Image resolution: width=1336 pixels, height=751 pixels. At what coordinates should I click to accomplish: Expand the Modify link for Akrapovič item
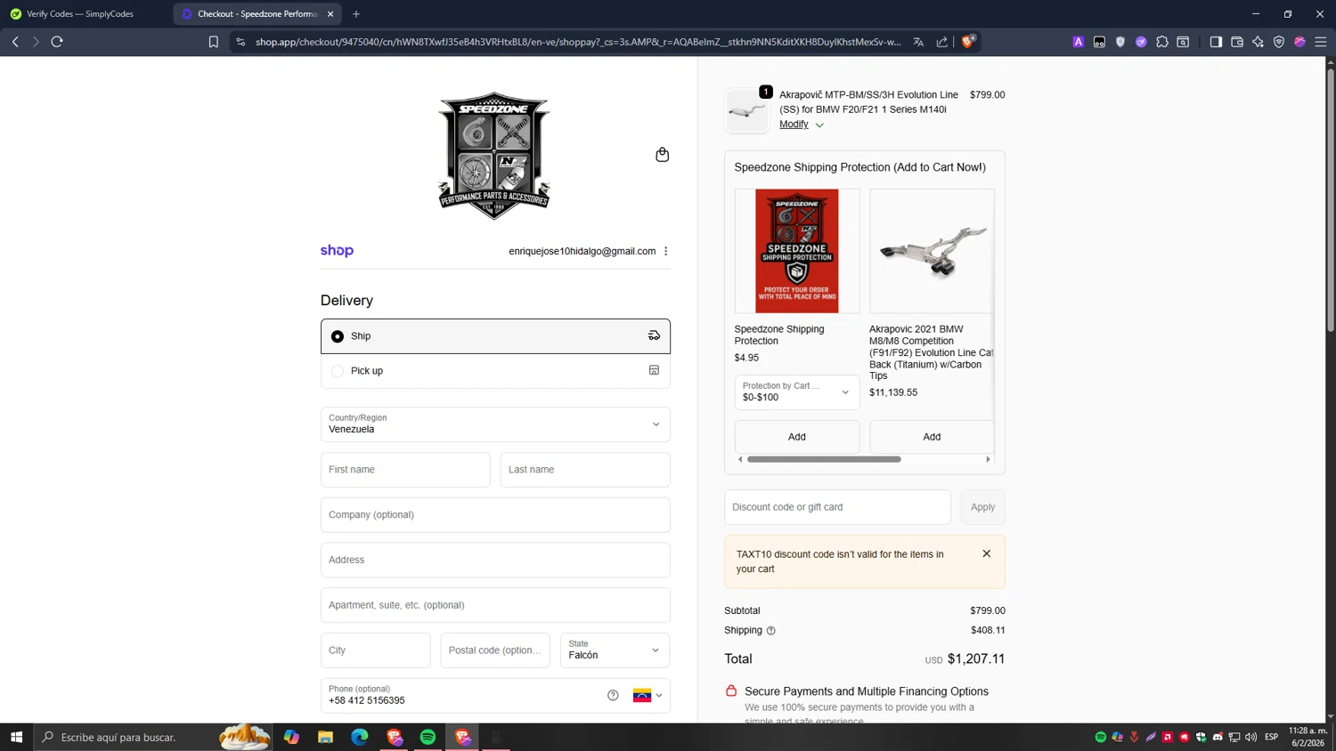click(x=801, y=125)
